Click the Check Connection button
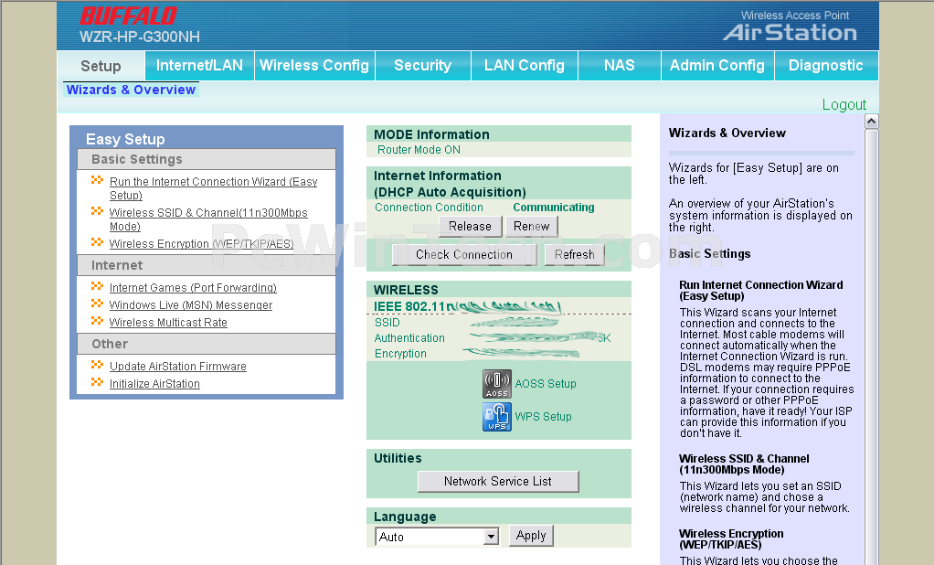This screenshot has height=565, width=934. (464, 255)
